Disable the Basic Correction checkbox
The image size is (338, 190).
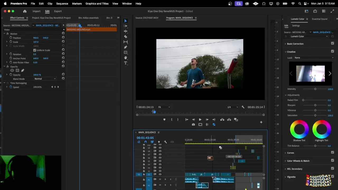[332, 44]
